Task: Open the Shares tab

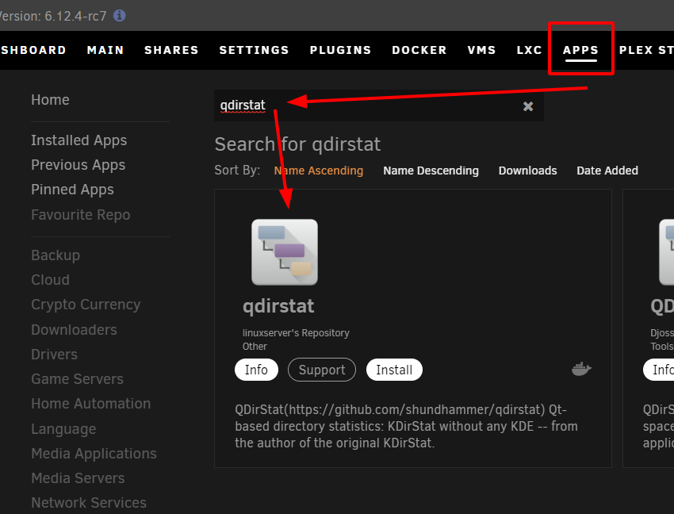Action: (x=171, y=50)
